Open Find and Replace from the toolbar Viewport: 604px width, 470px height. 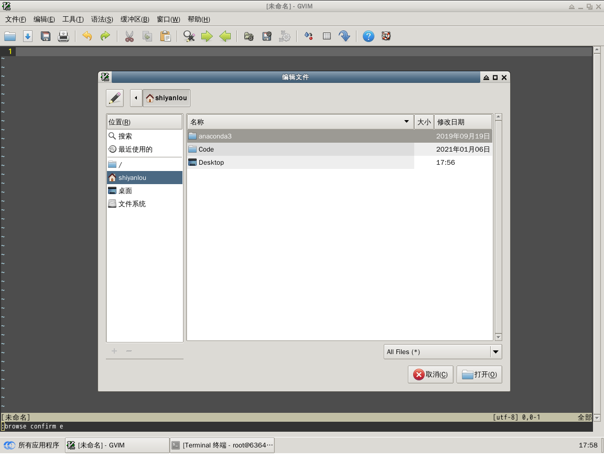coord(189,36)
